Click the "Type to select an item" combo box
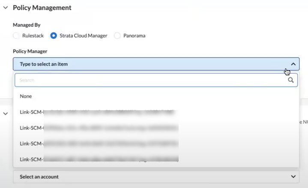 156,64
